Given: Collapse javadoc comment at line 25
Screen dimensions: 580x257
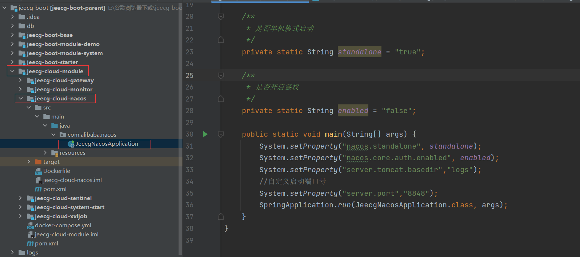Looking at the screenshot, I should tap(220, 75).
